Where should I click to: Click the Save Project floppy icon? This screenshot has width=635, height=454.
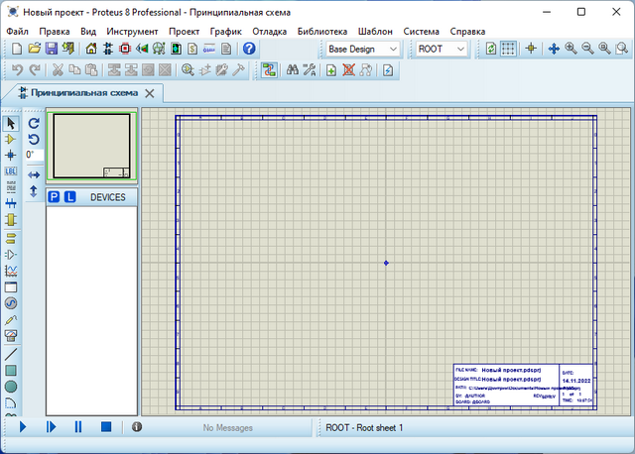[51, 49]
